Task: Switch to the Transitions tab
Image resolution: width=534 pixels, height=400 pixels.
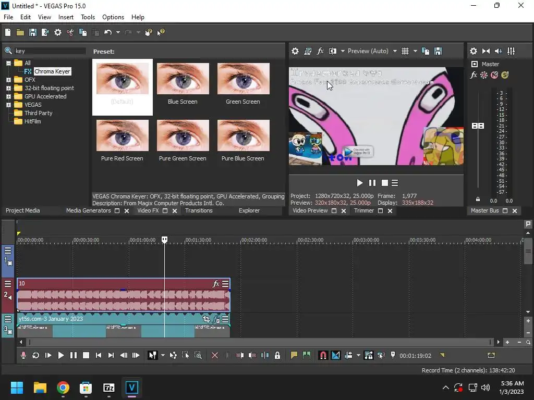Action: click(199, 210)
